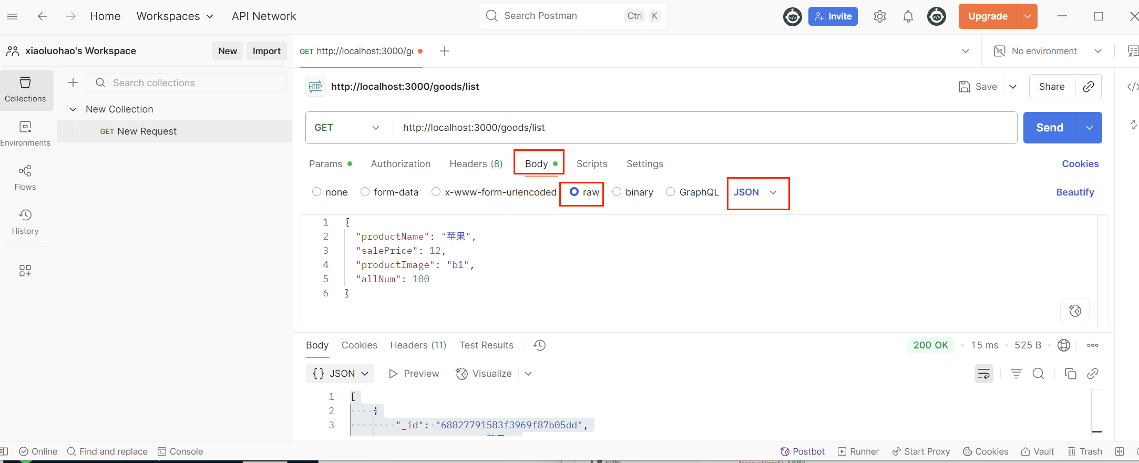Open the user avatar menu
1139x463 pixels.
tap(936, 16)
